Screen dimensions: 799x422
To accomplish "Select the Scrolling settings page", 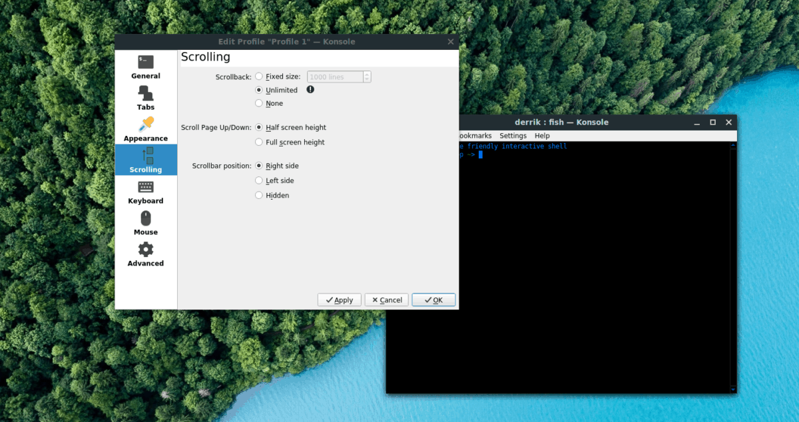I will pos(146,160).
